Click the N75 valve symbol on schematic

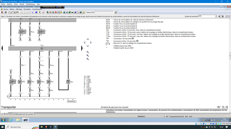point(48,82)
